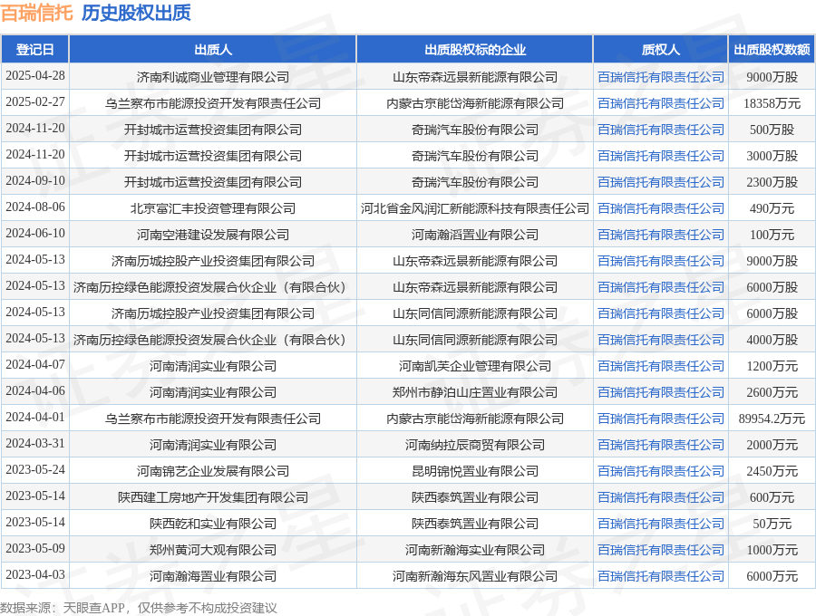Click the 数据来源 天眼查APP footer note
Image resolution: width=816 pixels, height=616 pixels.
tap(139, 608)
